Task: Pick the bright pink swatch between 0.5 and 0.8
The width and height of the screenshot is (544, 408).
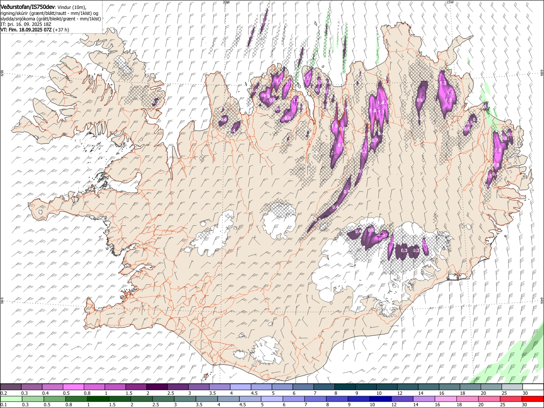Action: coord(74,387)
